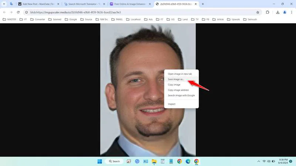Open Microsoft Edge from the taskbar
The image size is (296, 166).
(188, 161)
